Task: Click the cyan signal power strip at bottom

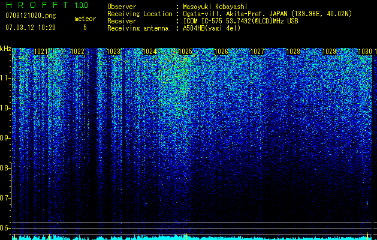Action: click(192, 238)
